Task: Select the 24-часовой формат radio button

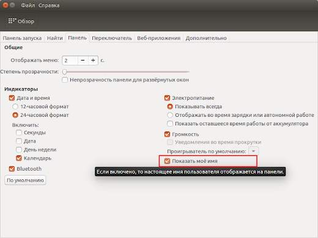Action: click(x=15, y=115)
